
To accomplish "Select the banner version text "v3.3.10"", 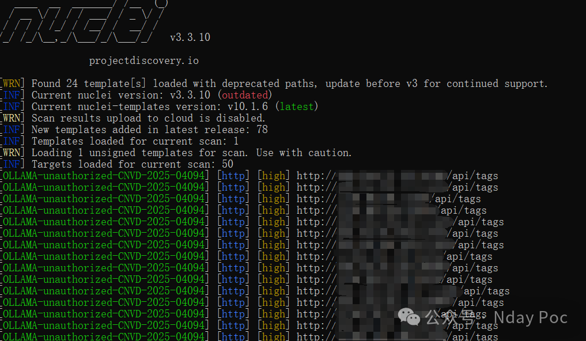I will coord(190,37).
